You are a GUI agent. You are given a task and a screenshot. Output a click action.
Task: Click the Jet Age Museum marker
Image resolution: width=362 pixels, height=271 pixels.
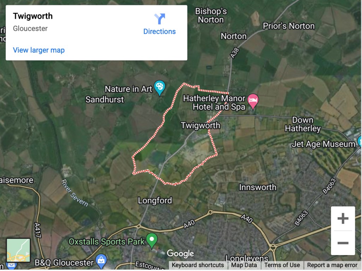tap(360, 141)
